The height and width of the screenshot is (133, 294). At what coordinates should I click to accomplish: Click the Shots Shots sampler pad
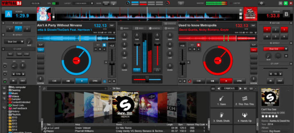pos(221,117)
